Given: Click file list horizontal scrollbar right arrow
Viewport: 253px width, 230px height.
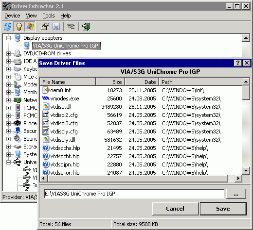Looking at the screenshot, I should 238,179.
